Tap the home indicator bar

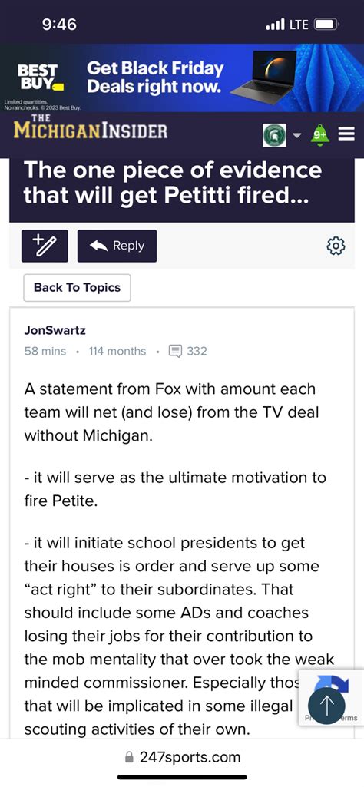182,777
